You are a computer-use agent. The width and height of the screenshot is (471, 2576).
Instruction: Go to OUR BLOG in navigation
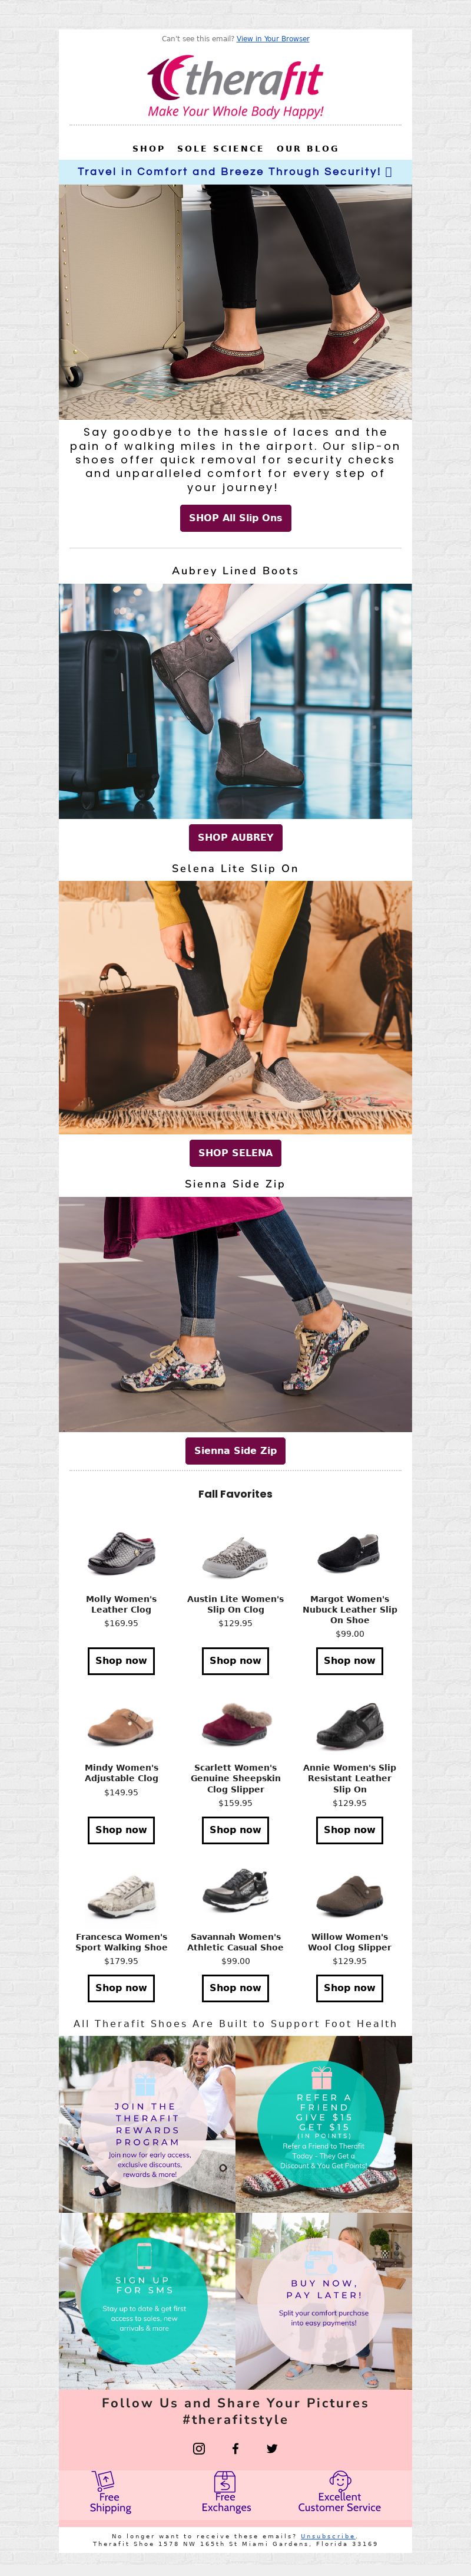(x=307, y=148)
